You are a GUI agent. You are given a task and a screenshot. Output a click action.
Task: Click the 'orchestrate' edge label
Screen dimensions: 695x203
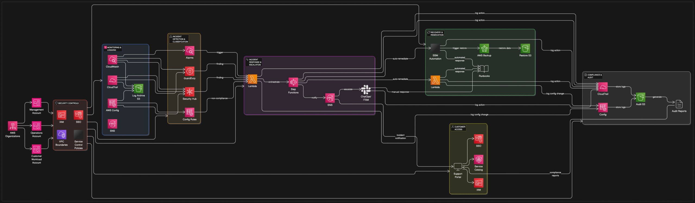point(274,82)
